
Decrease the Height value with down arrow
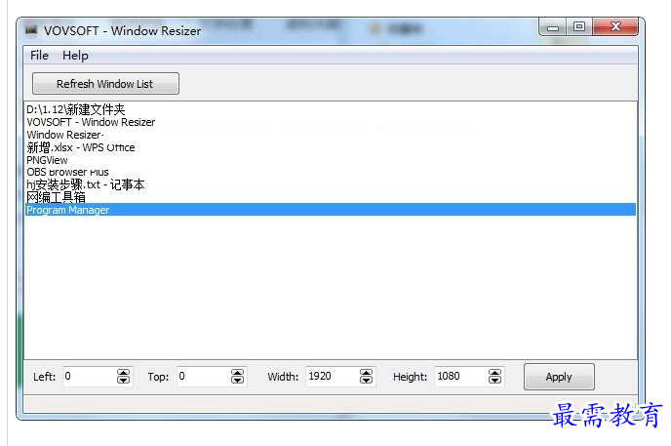[x=495, y=381]
